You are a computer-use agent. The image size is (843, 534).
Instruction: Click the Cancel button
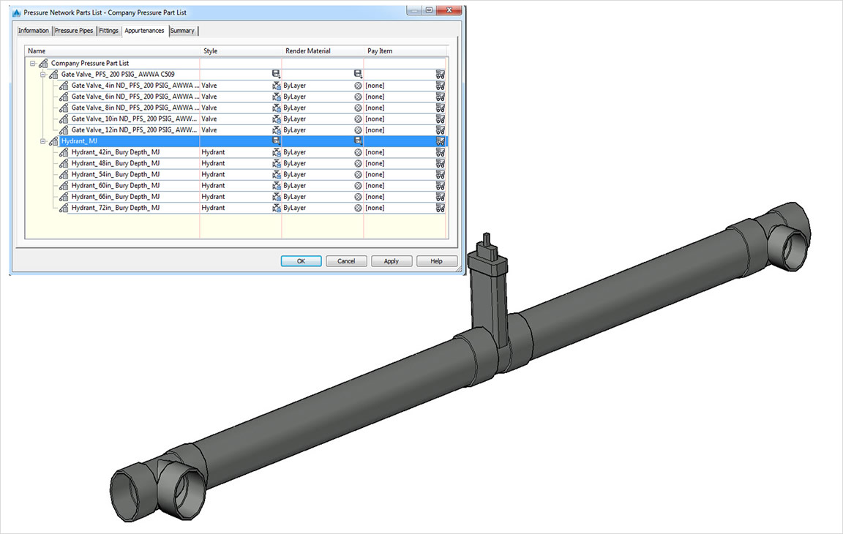(346, 261)
